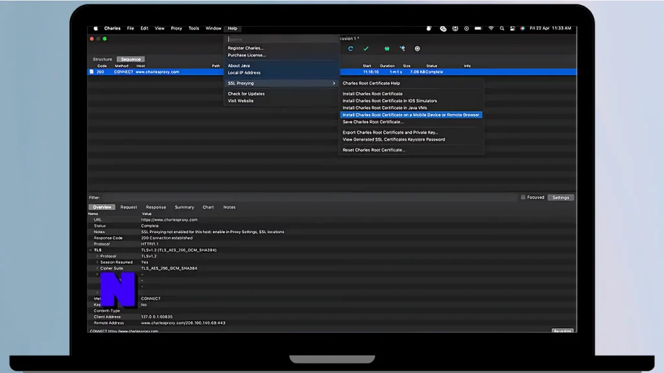
Task: Switch to the Summary tab
Action: [x=184, y=207]
